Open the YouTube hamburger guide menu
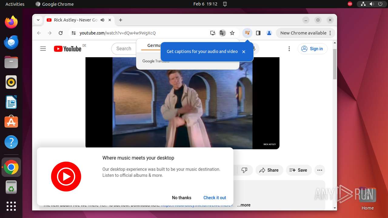This screenshot has height=218, width=388. point(43,49)
